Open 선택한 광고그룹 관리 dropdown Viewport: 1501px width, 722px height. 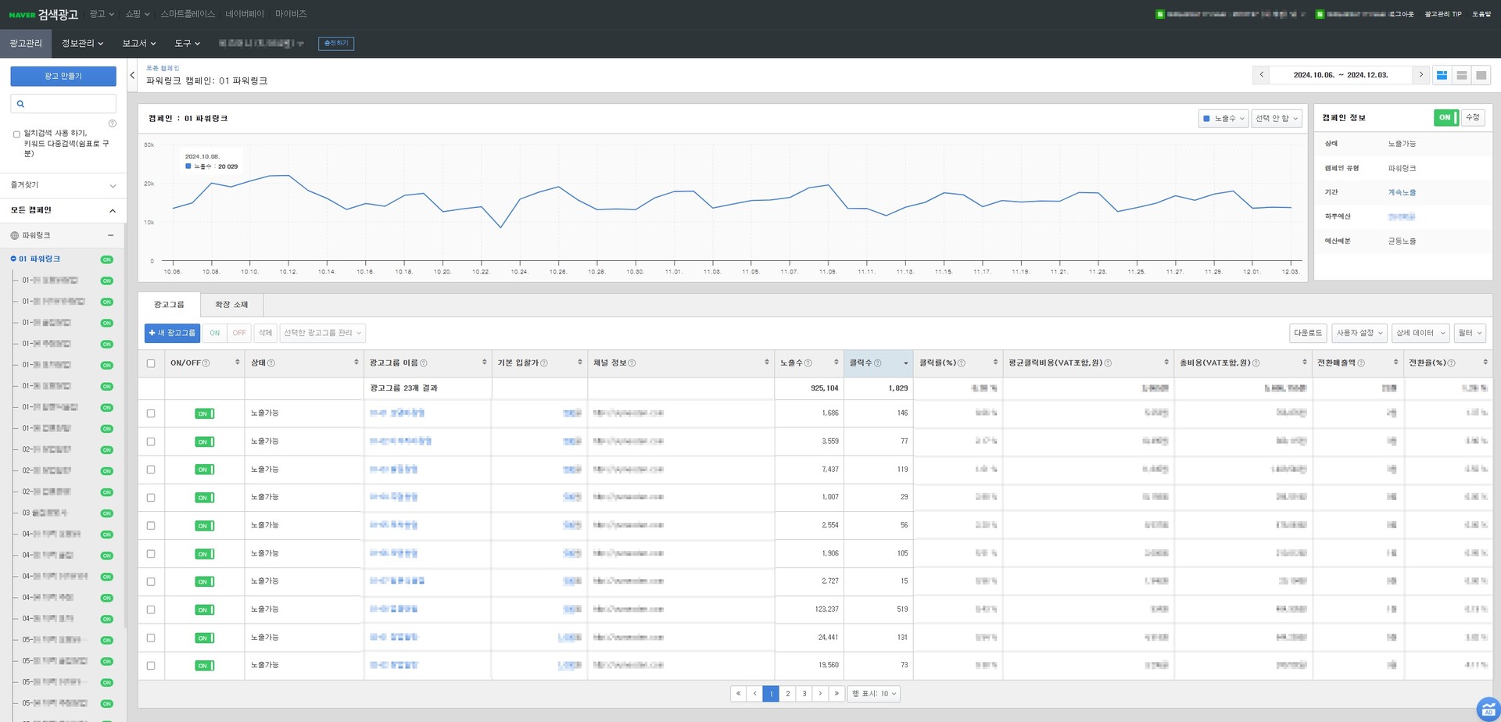pos(322,333)
